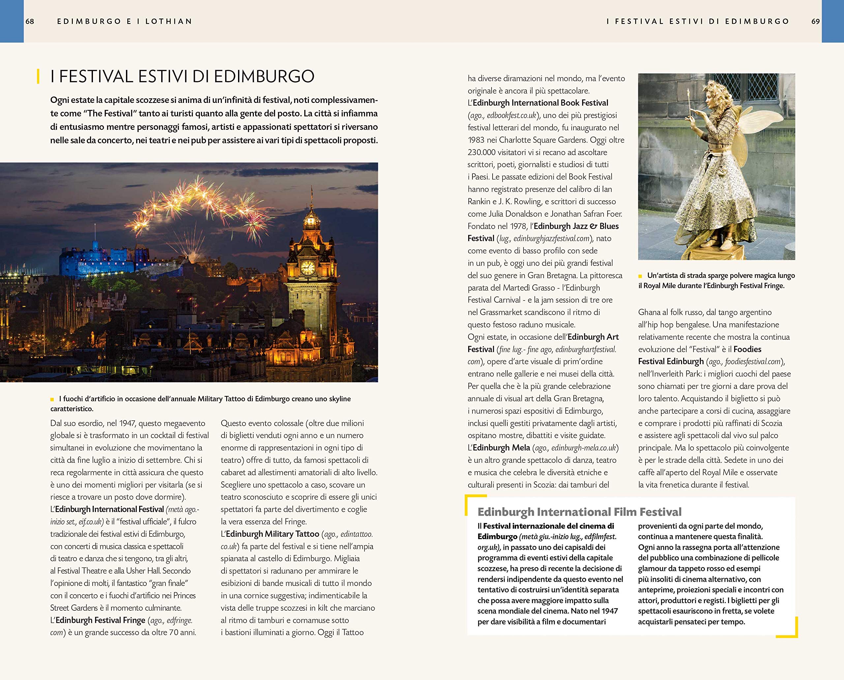
Task: Click the page number 69
Action: [x=815, y=21]
